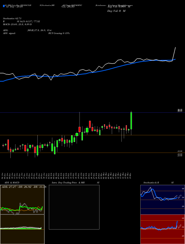
Task: Click the blue SMA legend square
Action: [4, 6]
